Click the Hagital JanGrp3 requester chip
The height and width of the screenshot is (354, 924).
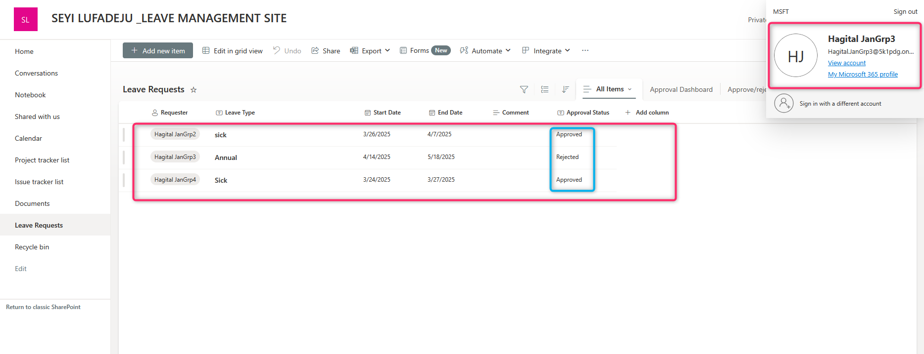point(175,157)
